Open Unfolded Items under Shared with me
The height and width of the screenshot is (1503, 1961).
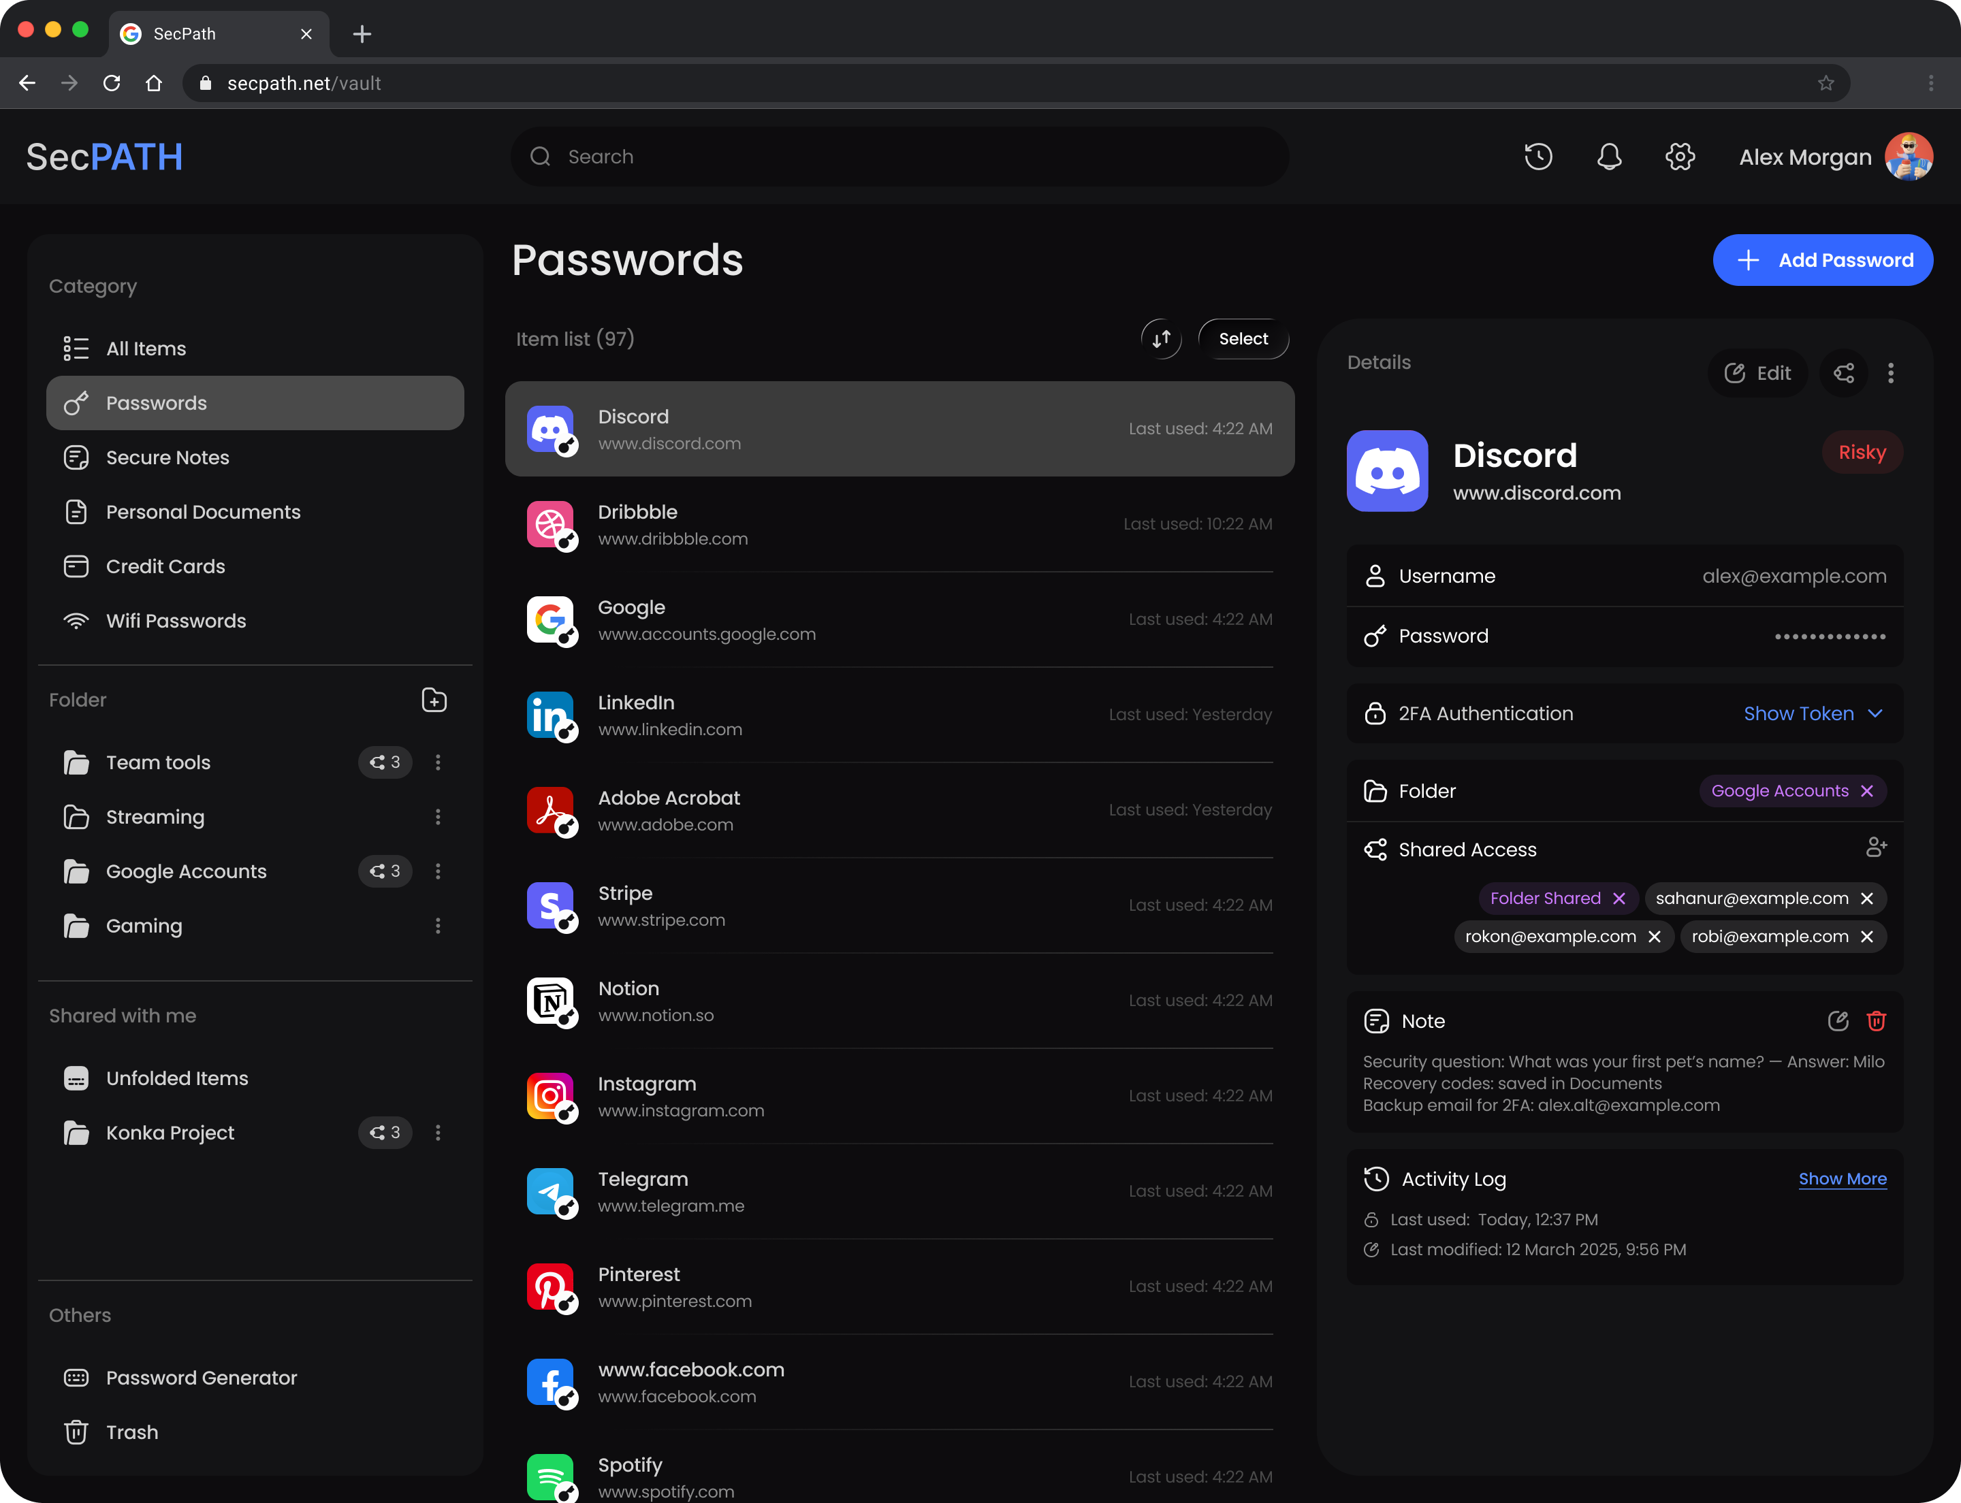255,1078
